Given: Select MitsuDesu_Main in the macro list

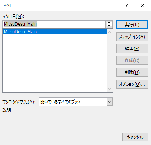Looking at the screenshot, I should pos(55,32).
